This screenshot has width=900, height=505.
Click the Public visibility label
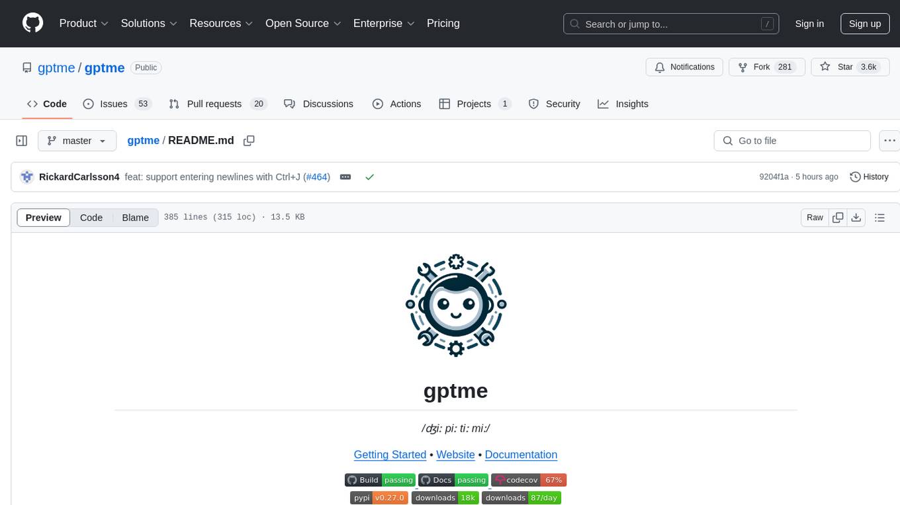coord(146,67)
